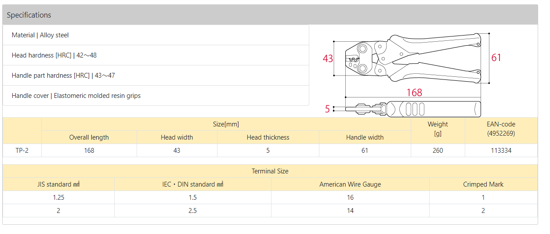Click the Crimped Mark column header
Image resolution: width=550 pixels, height=234 pixels.
pos(483,184)
